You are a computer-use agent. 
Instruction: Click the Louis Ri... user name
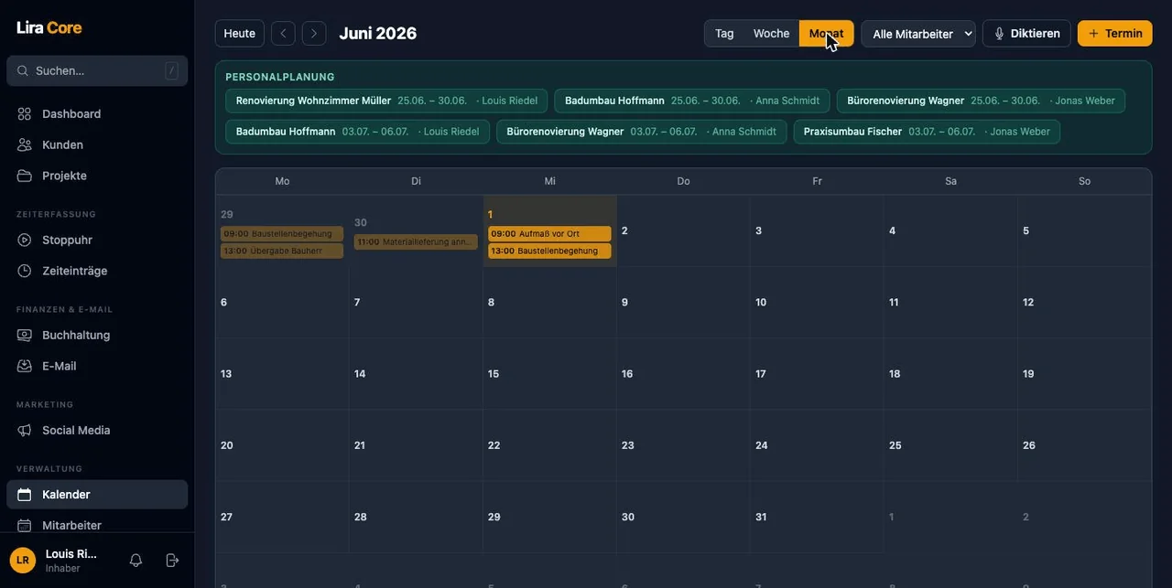[x=71, y=553]
